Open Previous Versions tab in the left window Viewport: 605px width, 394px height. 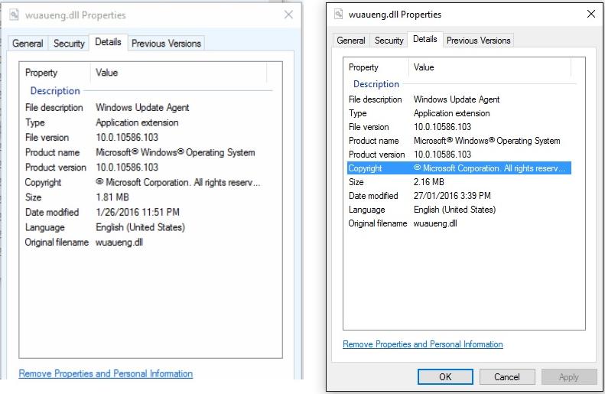(166, 43)
